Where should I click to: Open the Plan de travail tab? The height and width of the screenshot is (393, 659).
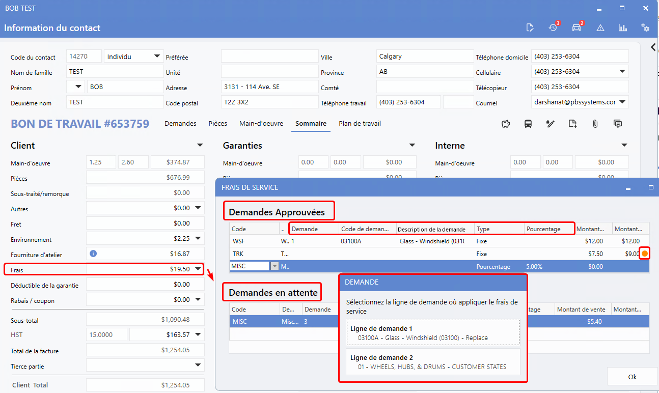pyautogui.click(x=360, y=124)
